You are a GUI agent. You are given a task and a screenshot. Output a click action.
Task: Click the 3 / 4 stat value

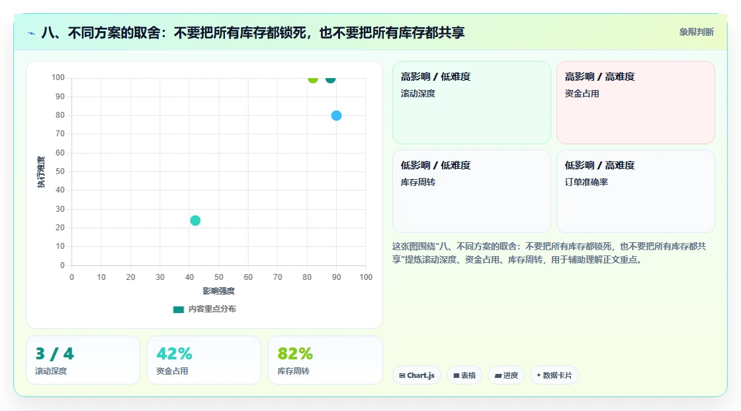point(55,354)
